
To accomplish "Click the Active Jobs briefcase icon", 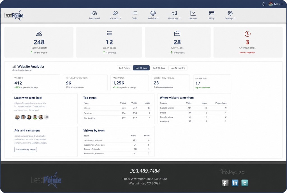I will click(x=177, y=33).
